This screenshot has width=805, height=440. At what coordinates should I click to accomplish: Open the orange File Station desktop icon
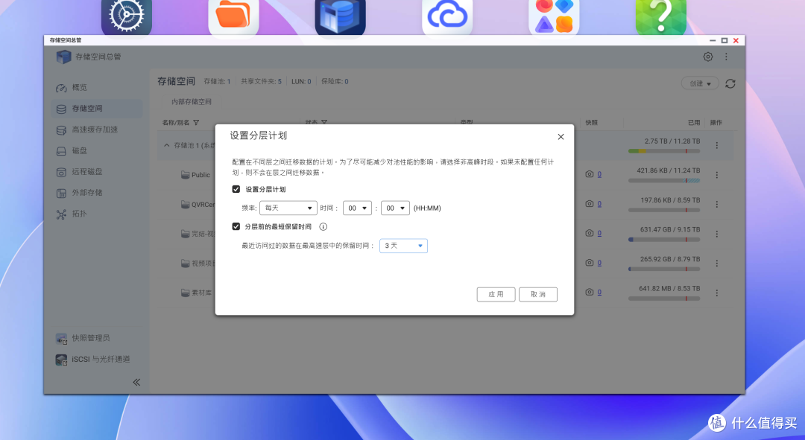(x=233, y=17)
